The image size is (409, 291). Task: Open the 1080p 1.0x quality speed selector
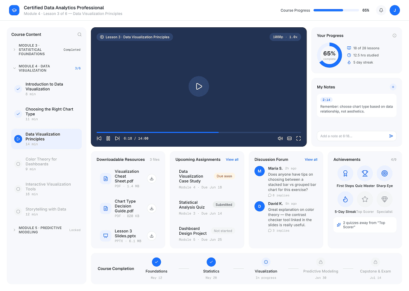[x=285, y=37]
